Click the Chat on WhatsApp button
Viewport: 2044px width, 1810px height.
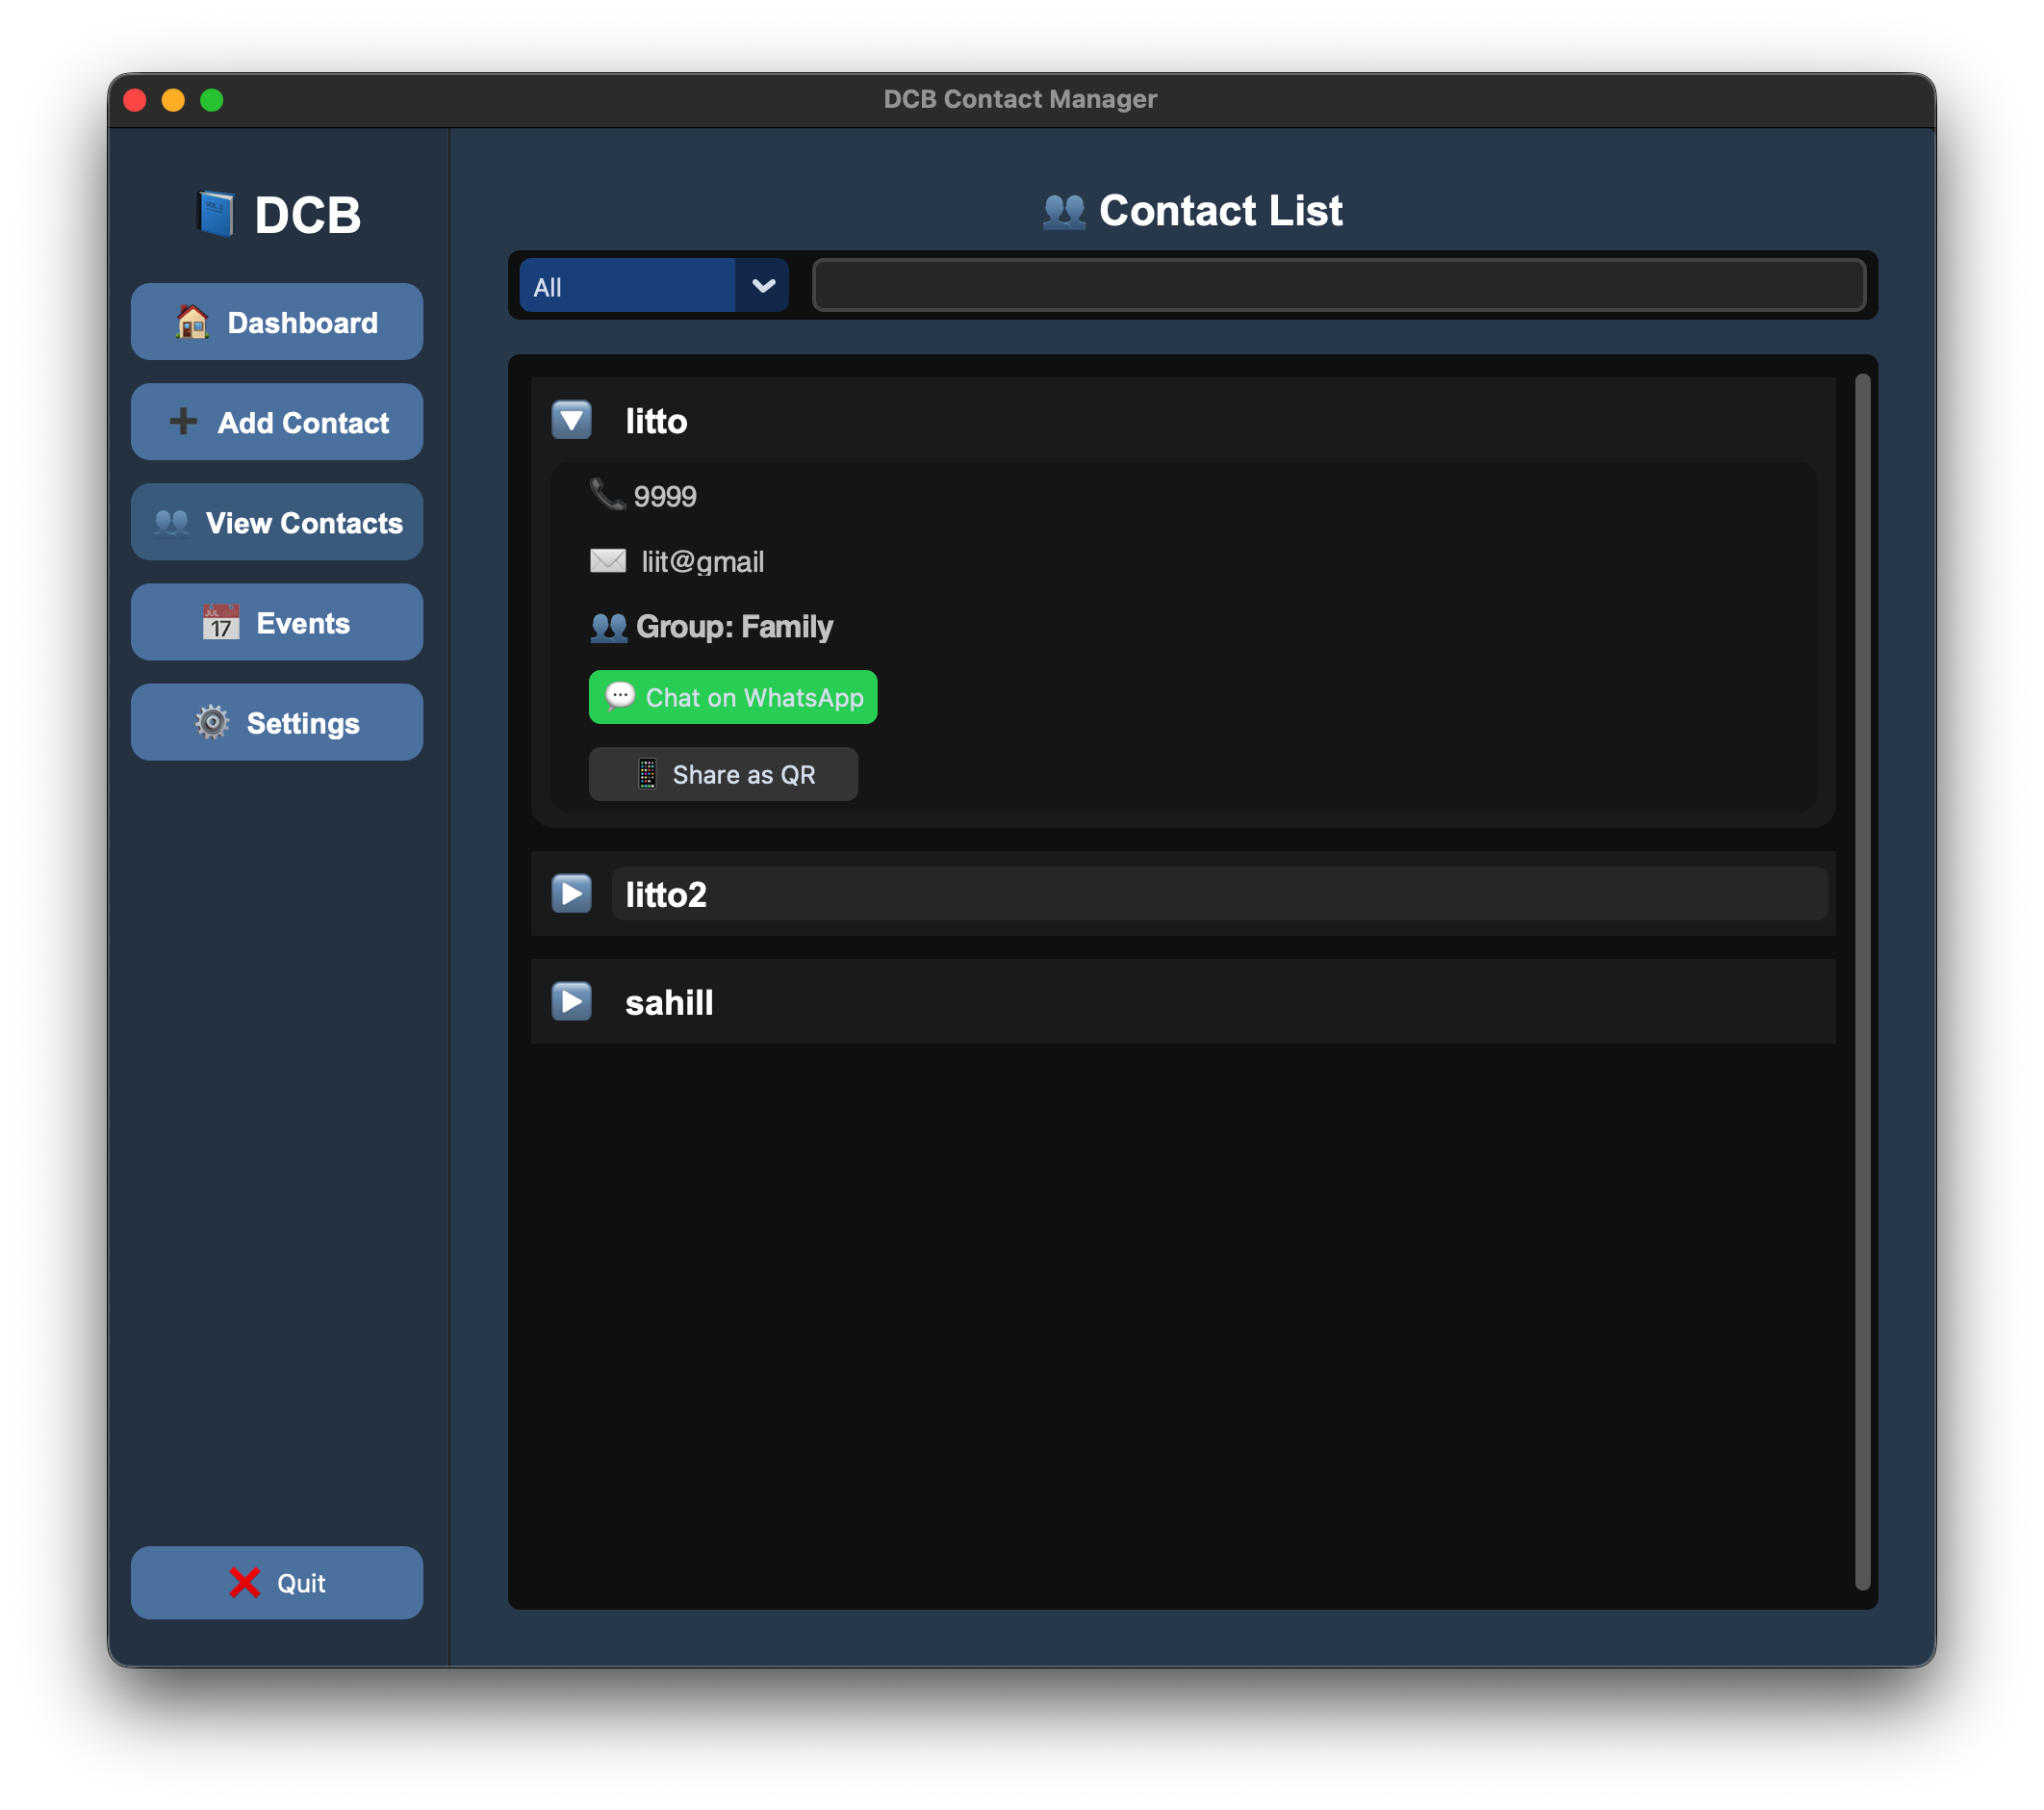[x=733, y=696]
